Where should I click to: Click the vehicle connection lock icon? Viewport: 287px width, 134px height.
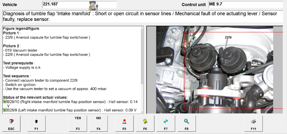coord(94,6)
